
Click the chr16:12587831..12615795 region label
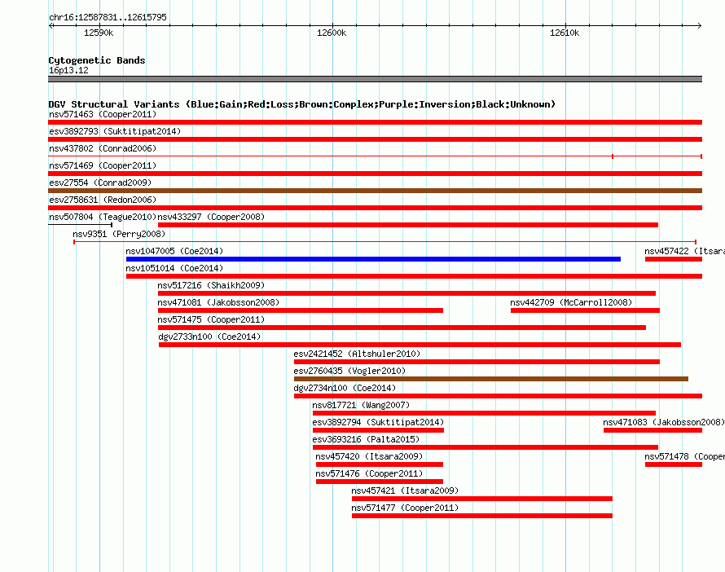(108, 17)
